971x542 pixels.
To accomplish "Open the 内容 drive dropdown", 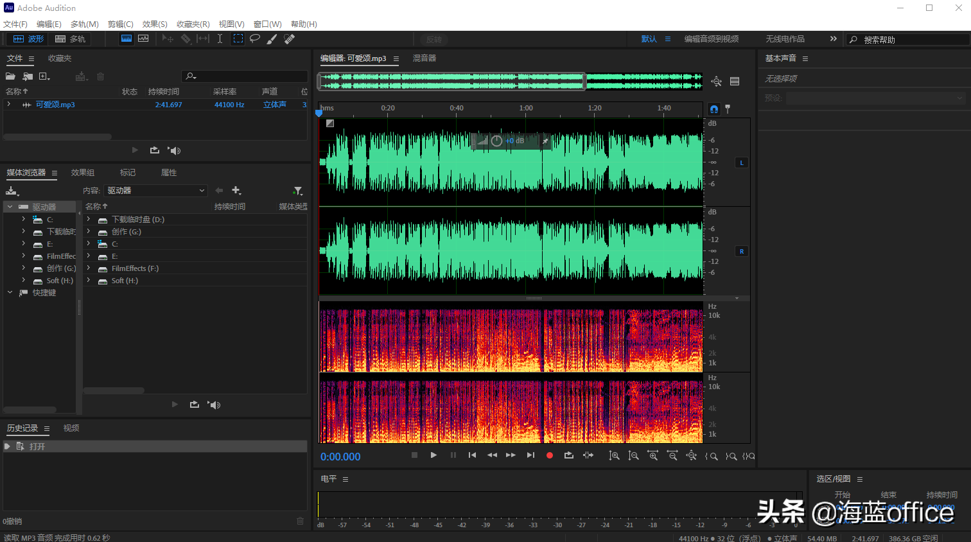I will pyautogui.click(x=156, y=191).
